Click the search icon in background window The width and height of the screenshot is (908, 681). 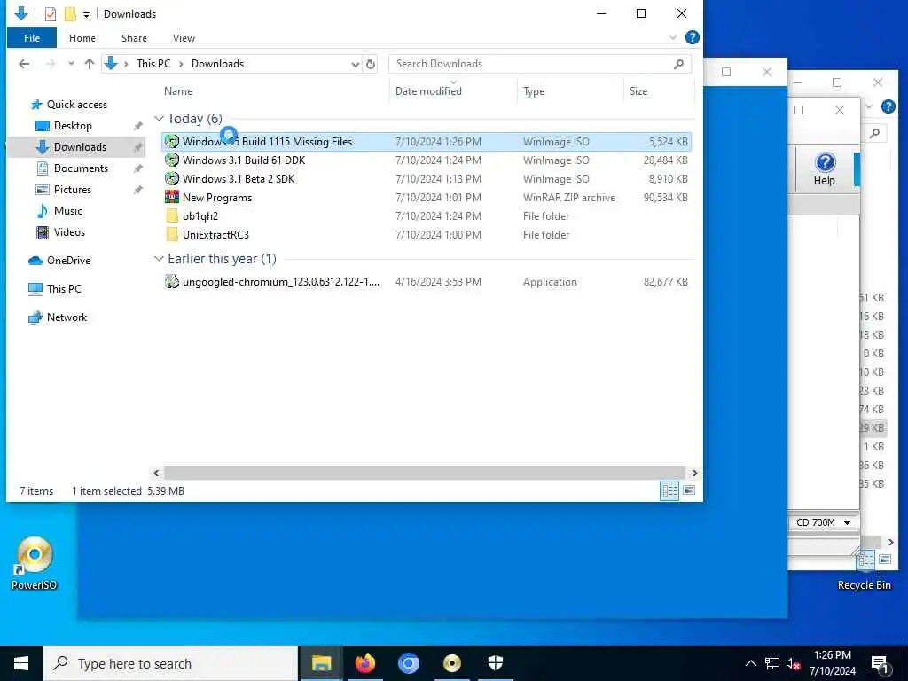pyautogui.click(x=874, y=134)
